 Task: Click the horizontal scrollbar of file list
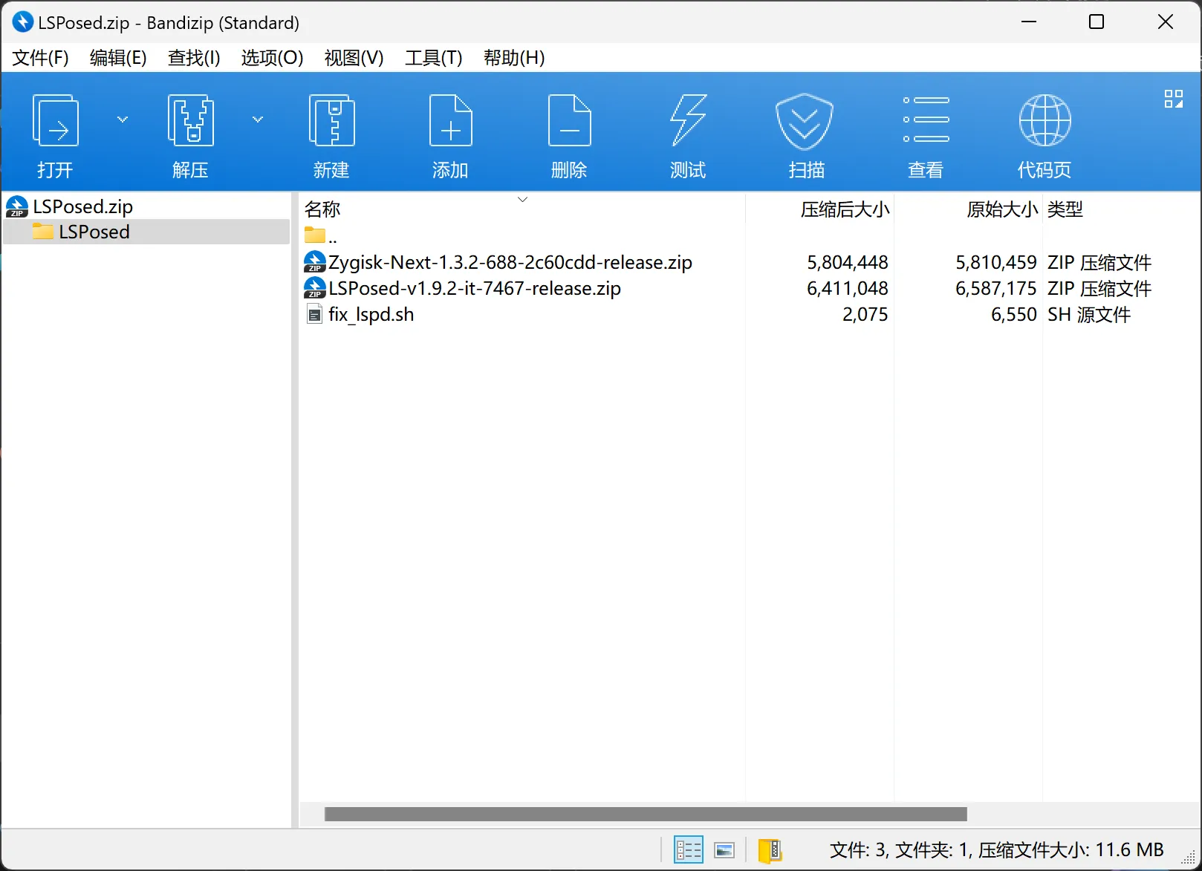(645, 815)
